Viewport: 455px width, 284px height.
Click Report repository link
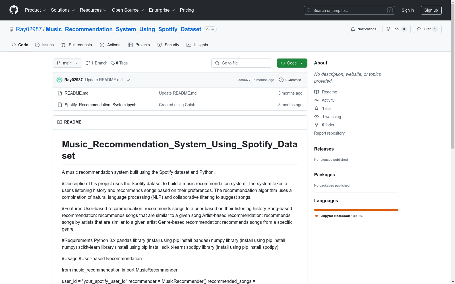(329, 133)
